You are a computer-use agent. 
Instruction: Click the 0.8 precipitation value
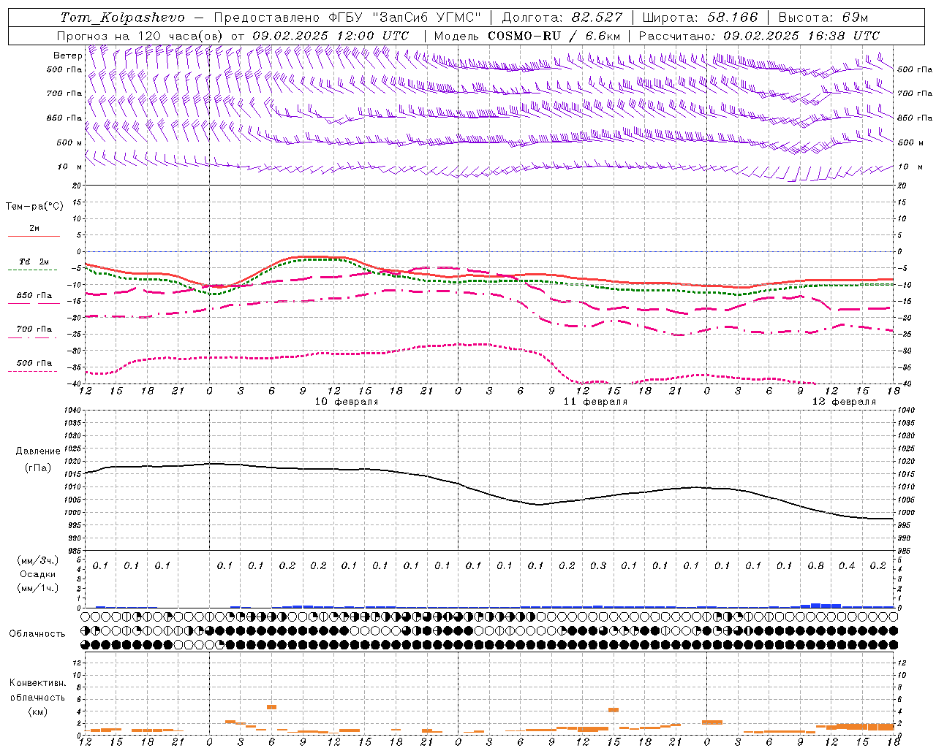point(816,565)
